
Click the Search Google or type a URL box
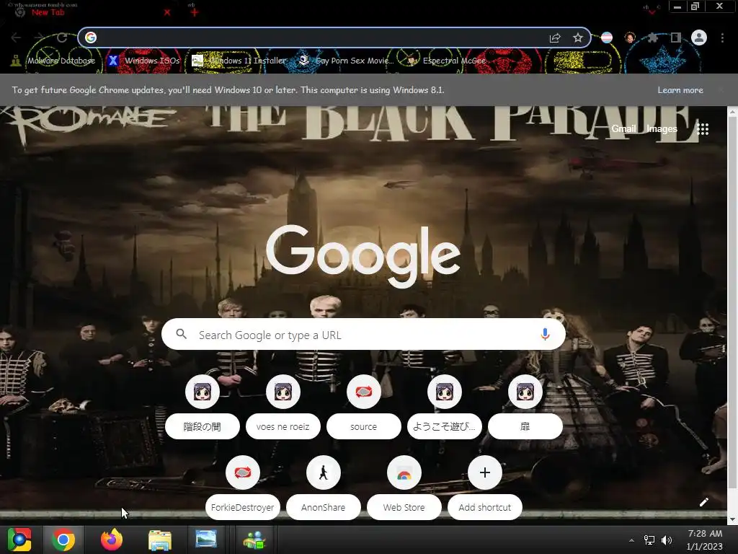pyautogui.click(x=363, y=335)
